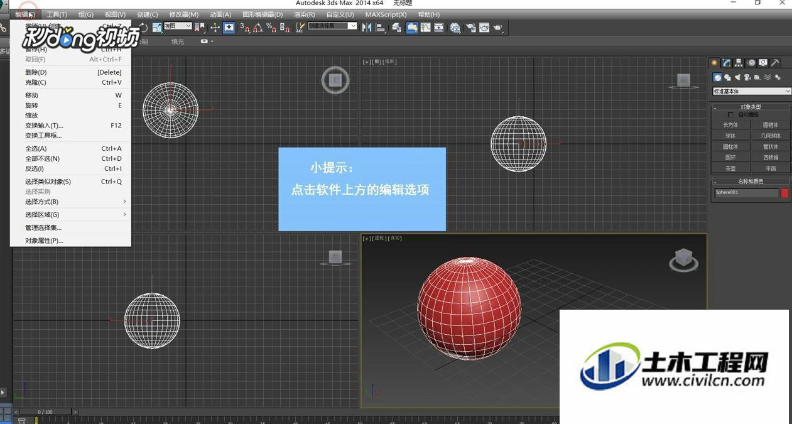Viewport: 792px width, 424px height.
Task: Select Helpers category icon
Action: 757,77
